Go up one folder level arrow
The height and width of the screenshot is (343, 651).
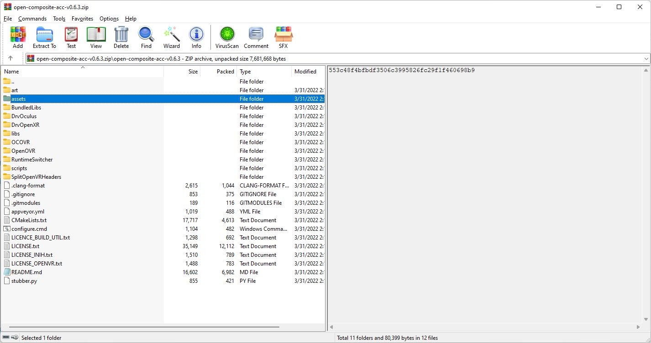point(10,58)
